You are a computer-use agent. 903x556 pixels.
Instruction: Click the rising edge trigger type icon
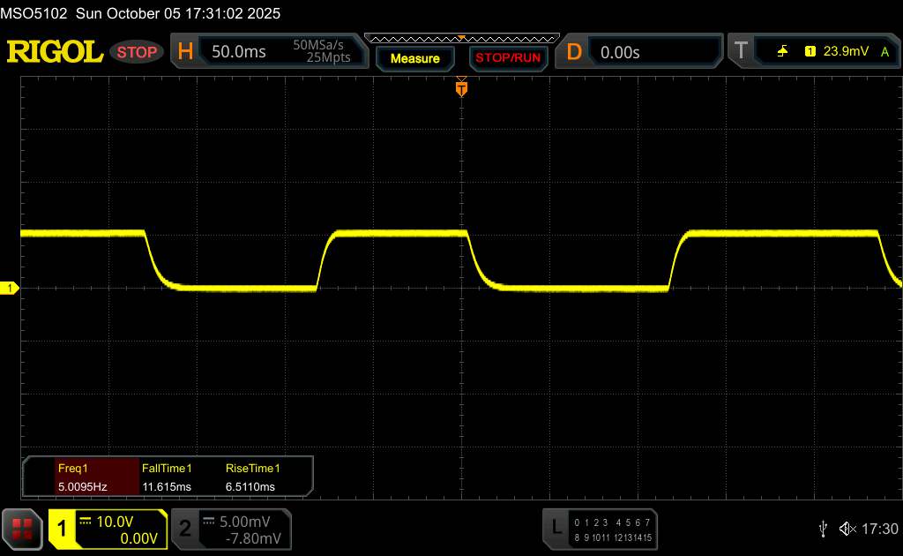(782, 52)
